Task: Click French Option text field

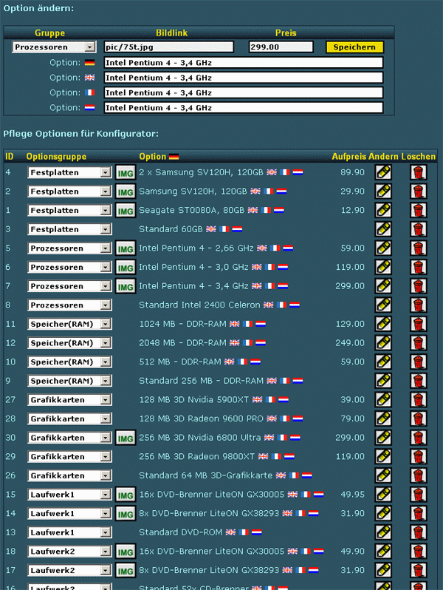Action: coord(244,92)
